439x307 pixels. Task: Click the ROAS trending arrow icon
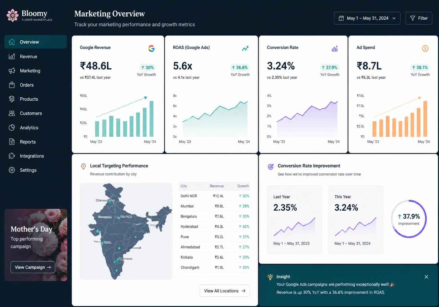click(x=245, y=49)
